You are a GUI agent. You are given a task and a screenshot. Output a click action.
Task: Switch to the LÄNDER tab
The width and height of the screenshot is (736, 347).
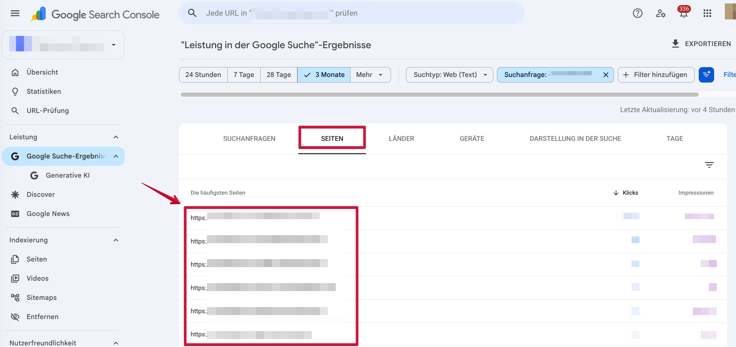pos(401,139)
